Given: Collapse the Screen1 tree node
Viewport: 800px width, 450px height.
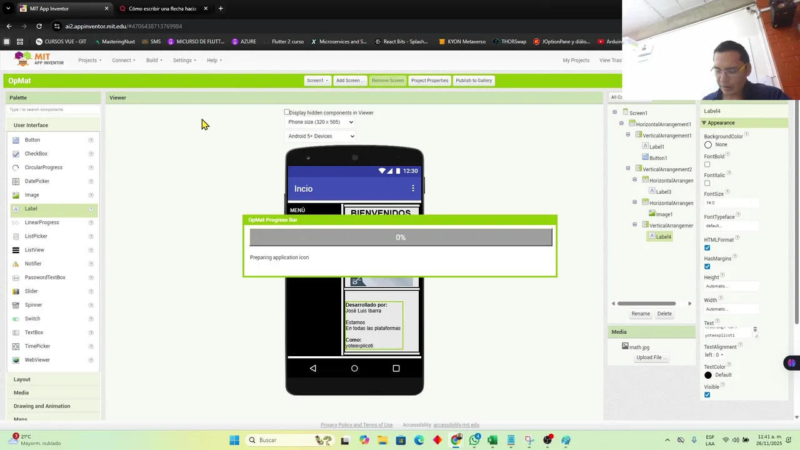Looking at the screenshot, I should click(615, 112).
